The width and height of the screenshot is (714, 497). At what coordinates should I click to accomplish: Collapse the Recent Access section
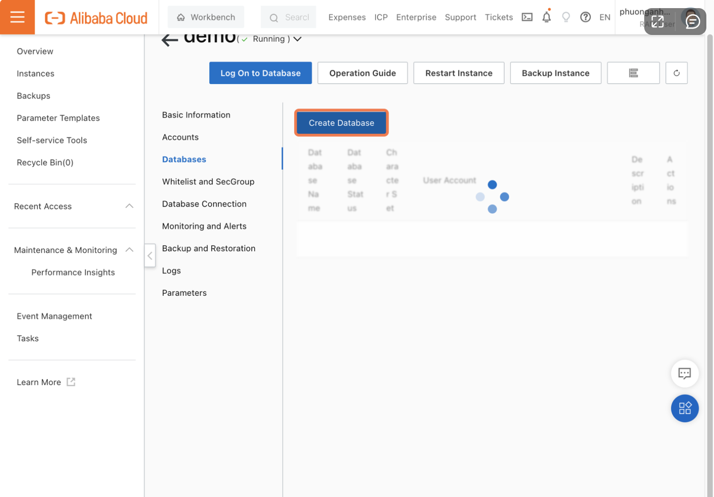click(x=129, y=206)
